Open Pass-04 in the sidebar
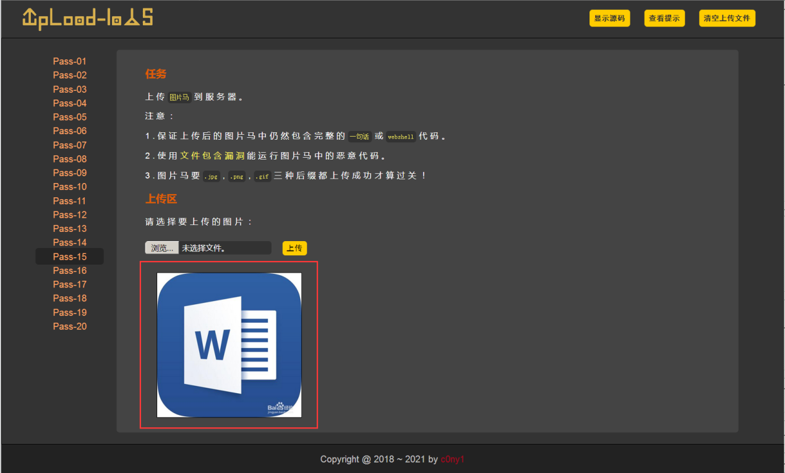 point(70,103)
